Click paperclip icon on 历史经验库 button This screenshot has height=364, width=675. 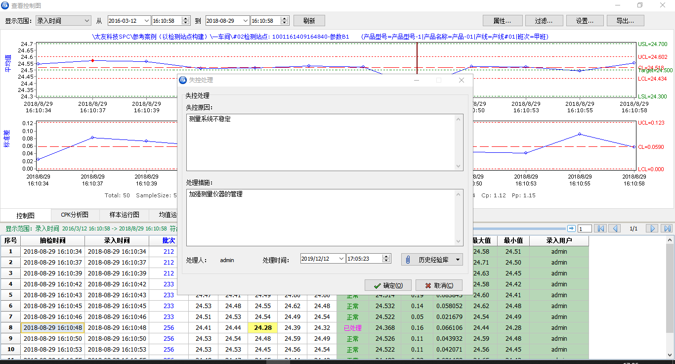(408, 259)
